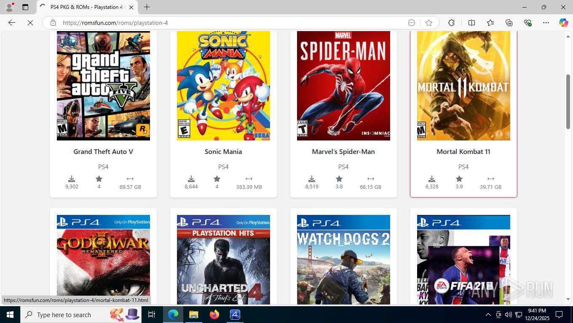Screen dimensions: 573x323
Task: Open the Extensions puzzle icon
Action: 451,23
